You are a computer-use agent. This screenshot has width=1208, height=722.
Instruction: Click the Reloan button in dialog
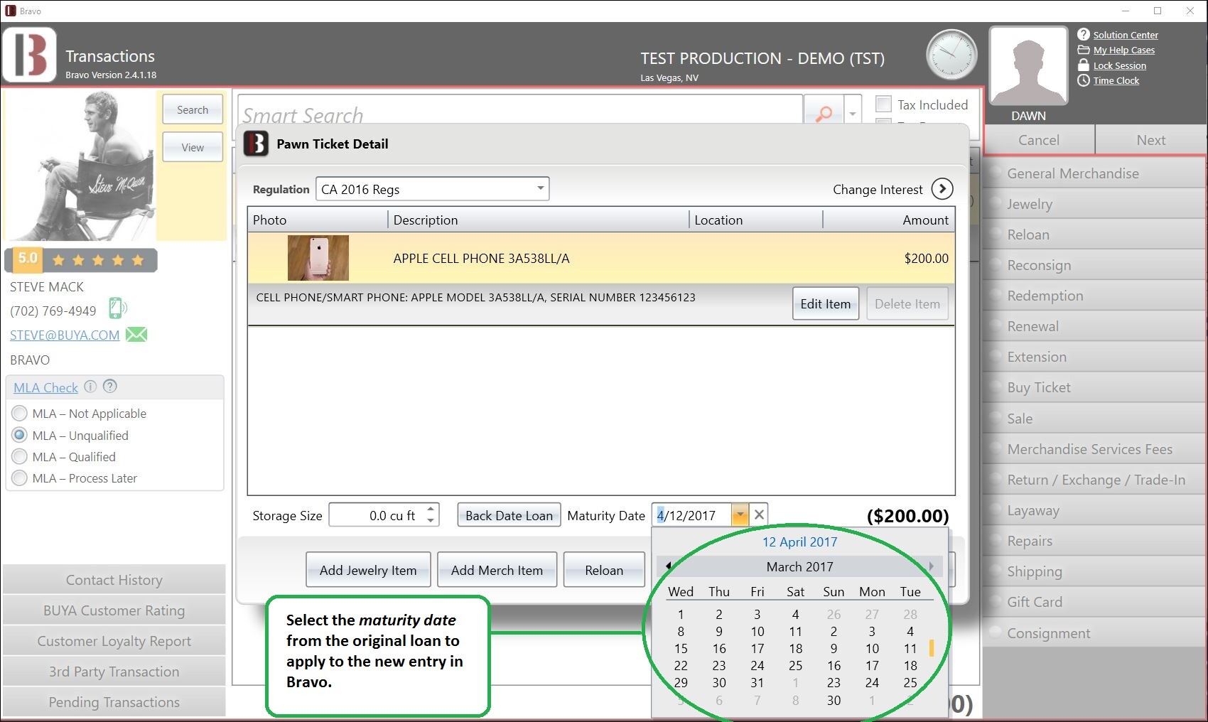pyautogui.click(x=604, y=570)
